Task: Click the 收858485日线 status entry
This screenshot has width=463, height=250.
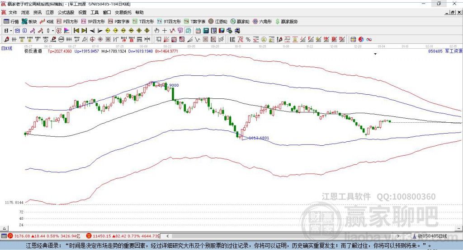Action: [430, 236]
